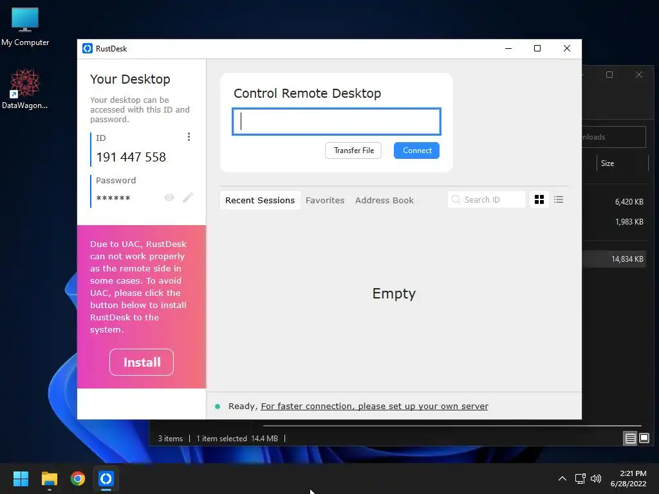Image resolution: width=659 pixels, height=494 pixels.
Task: Open the clock showing 2:21 PM
Action: tap(629, 479)
